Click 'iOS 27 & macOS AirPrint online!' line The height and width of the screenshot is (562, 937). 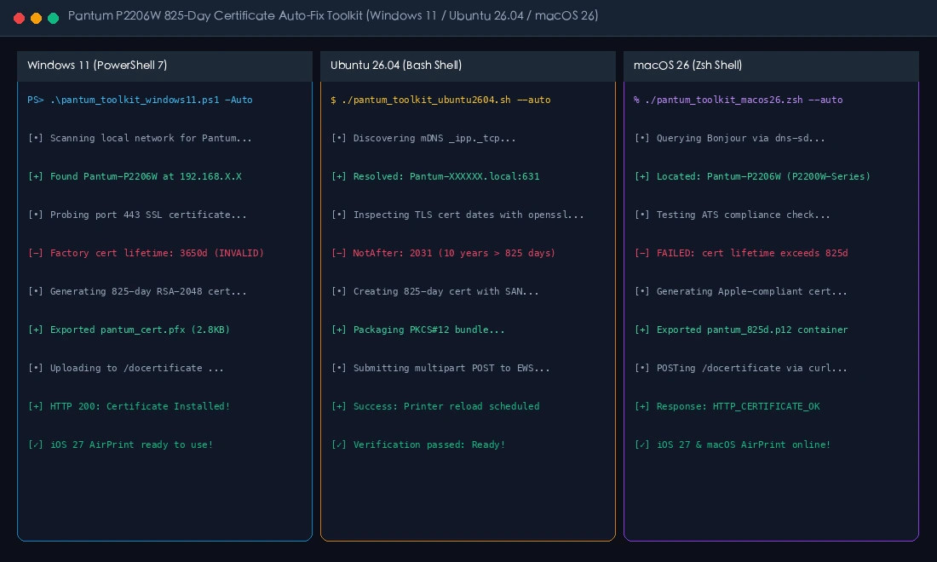point(732,444)
